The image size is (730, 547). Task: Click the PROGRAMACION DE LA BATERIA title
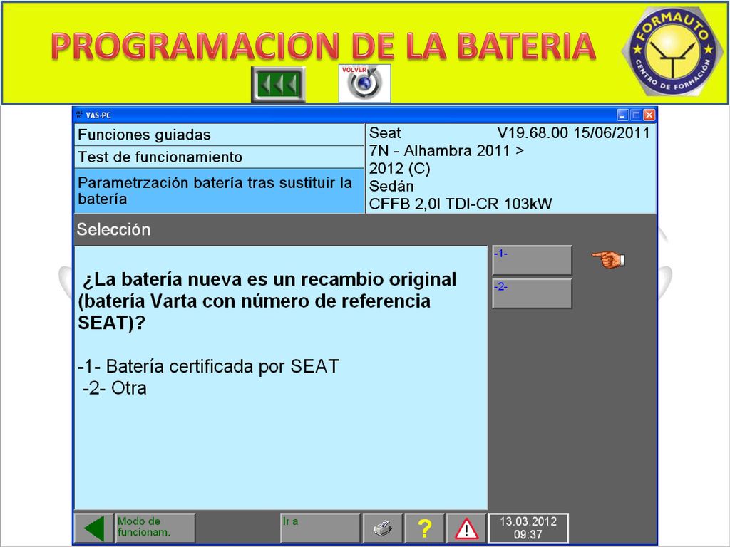(x=323, y=46)
